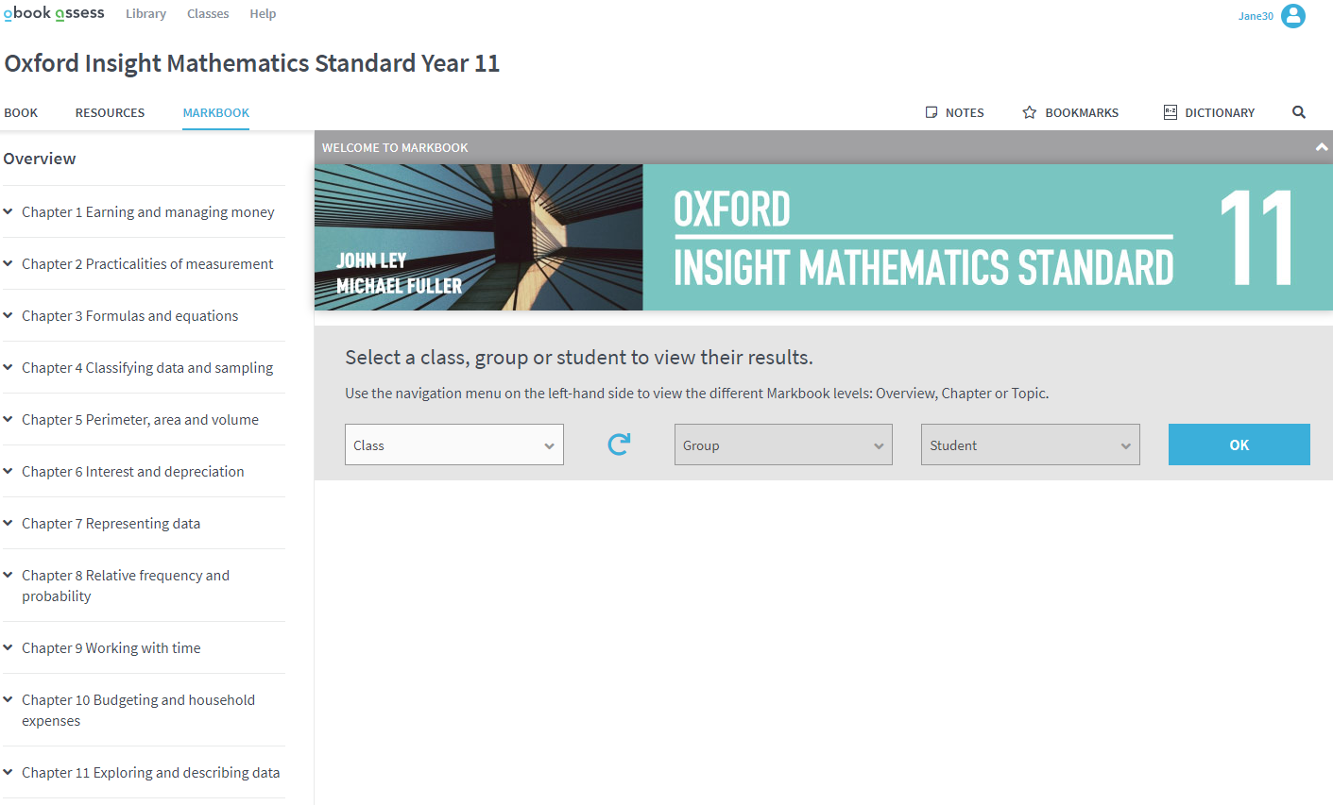Screen dimensions: 1333x805
Task: Open the Group dropdown
Action: tap(782, 444)
